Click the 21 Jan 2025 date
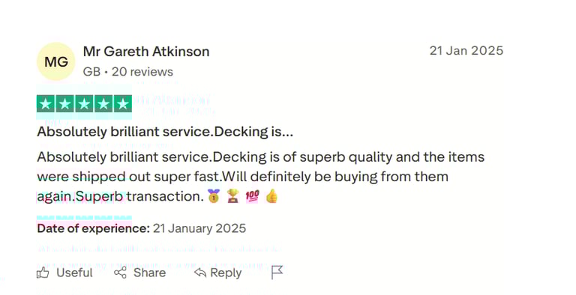Image resolution: width=576 pixels, height=295 pixels. click(x=466, y=51)
